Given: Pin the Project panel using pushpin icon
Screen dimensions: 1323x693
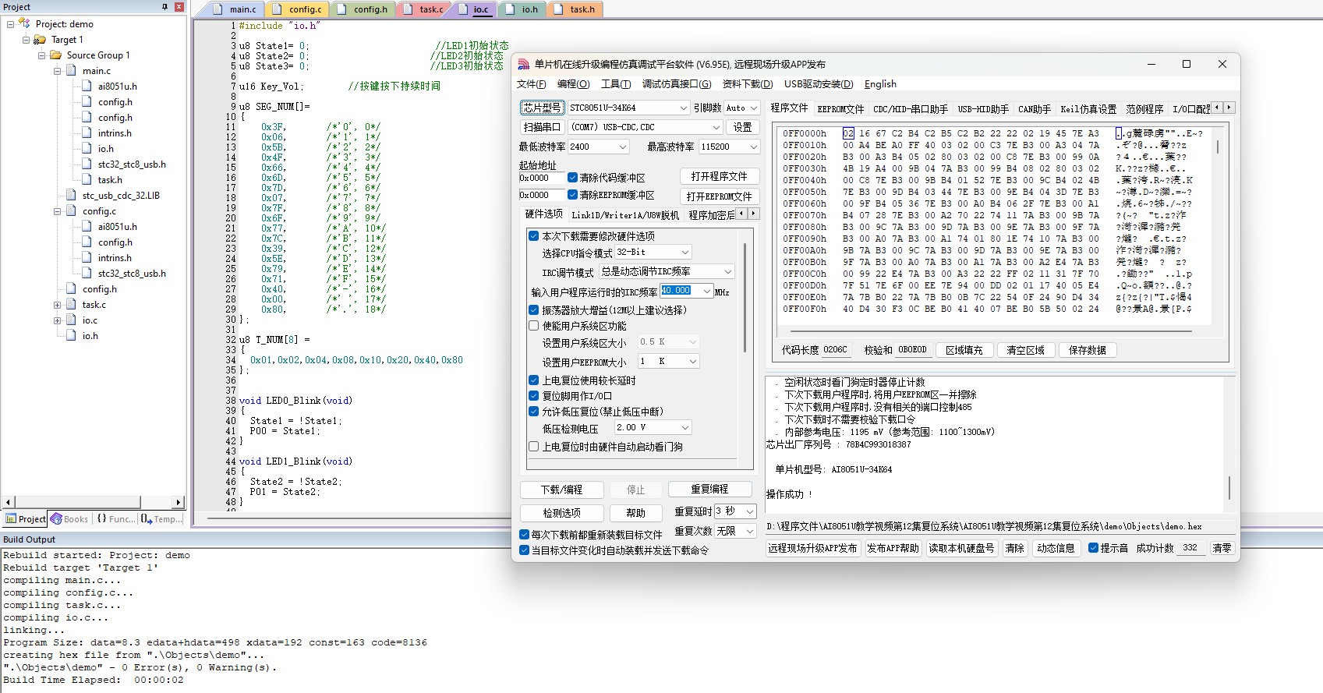Looking at the screenshot, I should [x=164, y=7].
